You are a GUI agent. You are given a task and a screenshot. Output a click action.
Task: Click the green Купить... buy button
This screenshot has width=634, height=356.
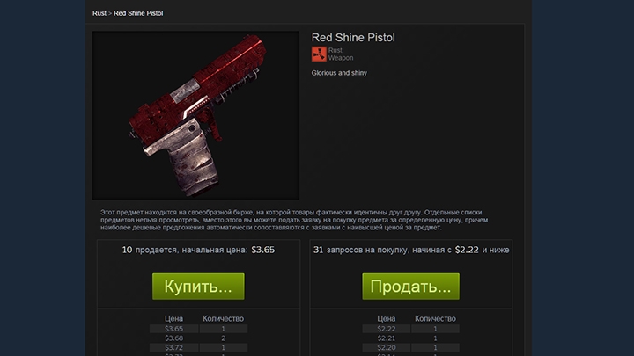click(198, 287)
